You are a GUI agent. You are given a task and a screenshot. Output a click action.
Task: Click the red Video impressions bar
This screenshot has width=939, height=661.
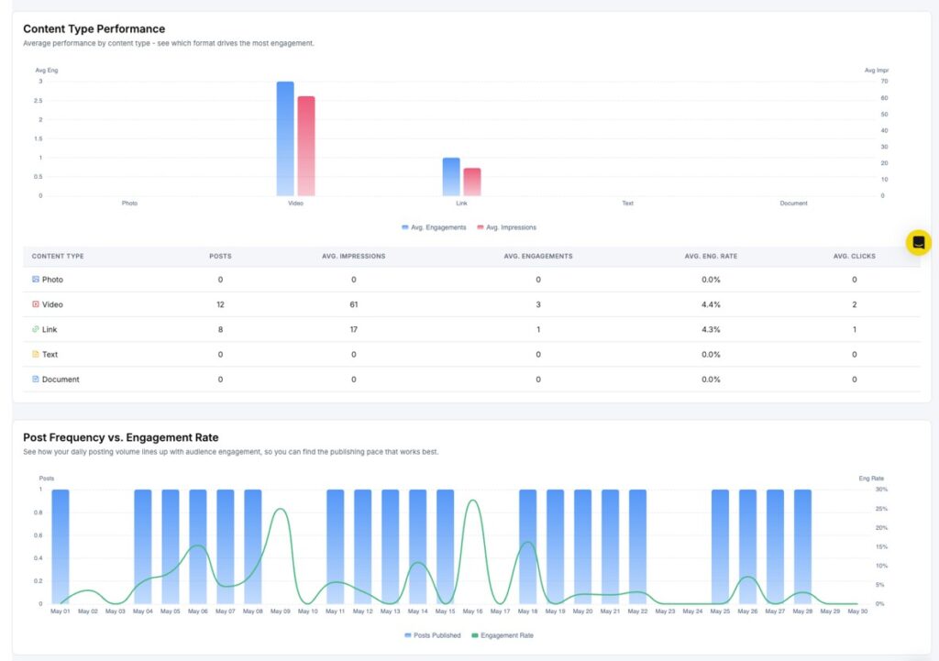coord(306,146)
